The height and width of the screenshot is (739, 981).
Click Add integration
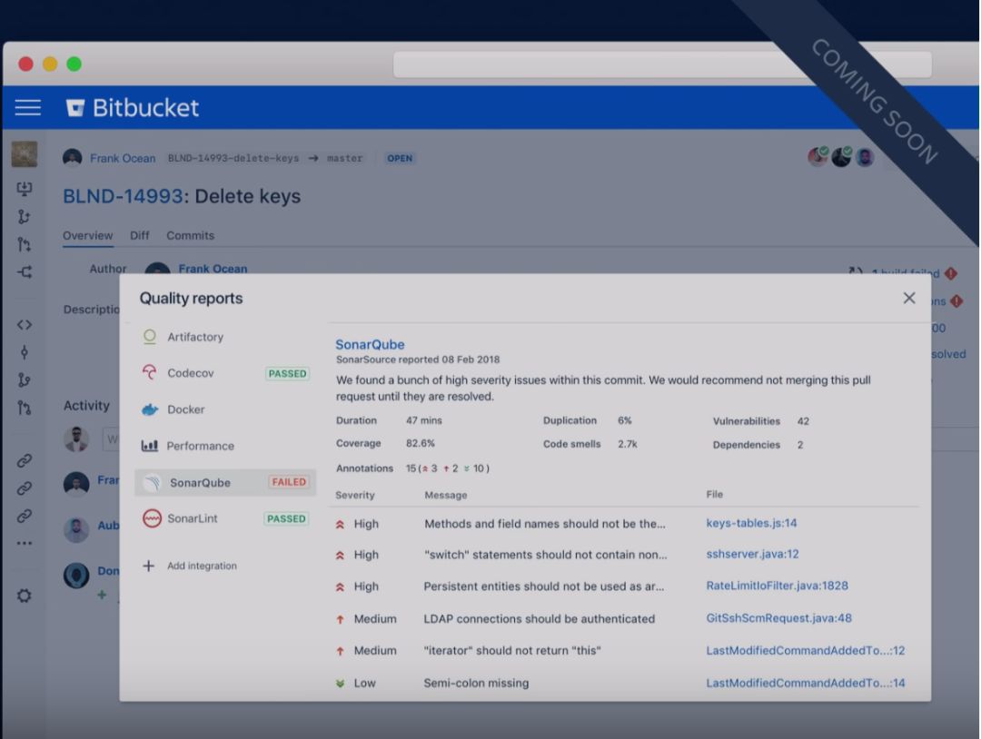(x=202, y=566)
